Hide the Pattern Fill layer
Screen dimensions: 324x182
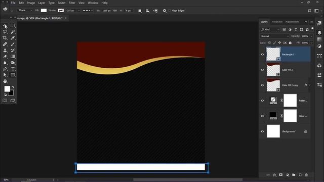coord(262,101)
